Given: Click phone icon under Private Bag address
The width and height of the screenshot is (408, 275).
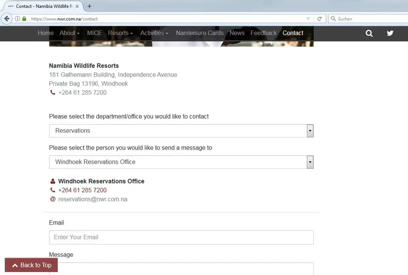Looking at the screenshot, I should click(x=53, y=92).
